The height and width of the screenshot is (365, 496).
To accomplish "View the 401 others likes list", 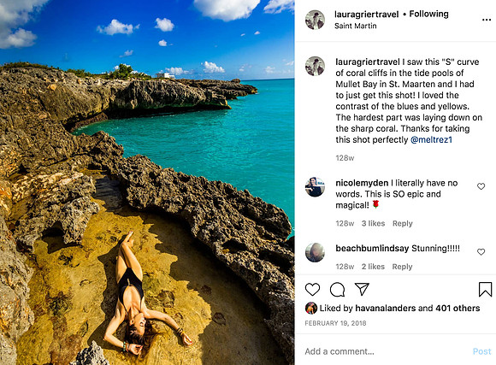I will pos(458,308).
